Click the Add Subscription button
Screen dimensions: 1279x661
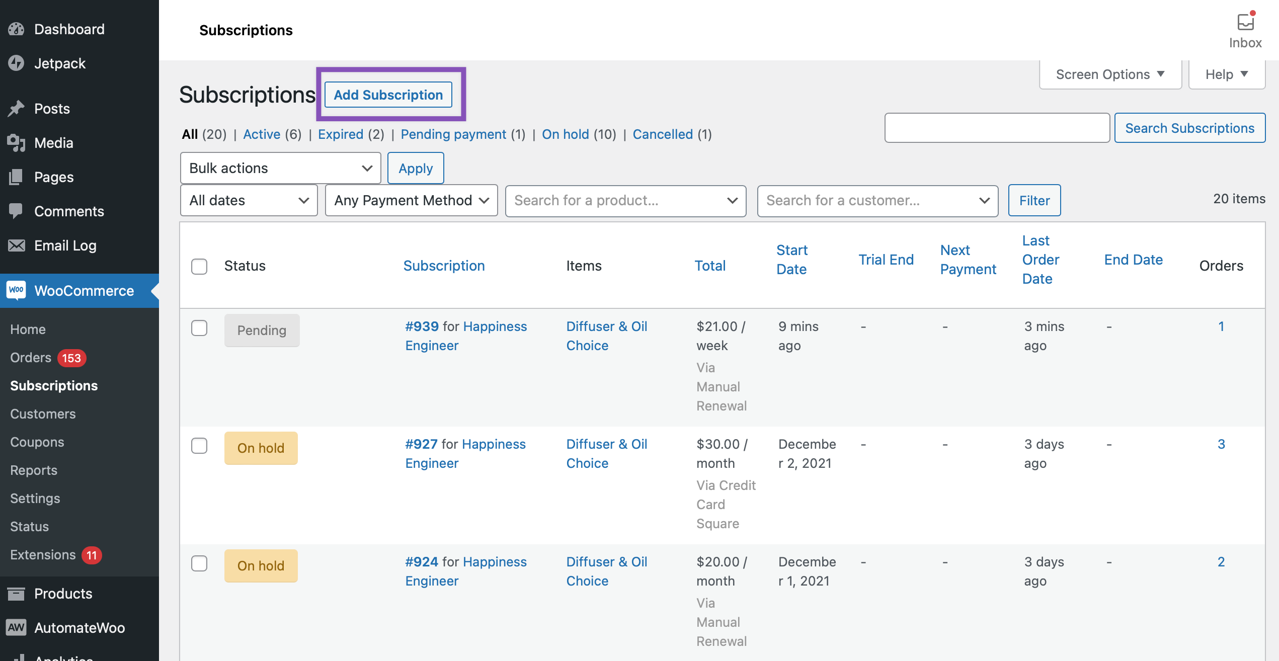388,95
